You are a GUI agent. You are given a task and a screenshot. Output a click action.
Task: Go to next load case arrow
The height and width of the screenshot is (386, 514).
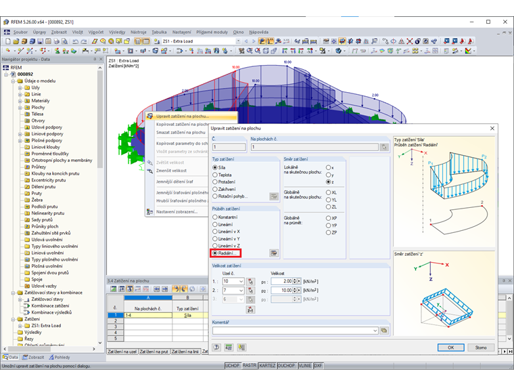tap(254, 41)
